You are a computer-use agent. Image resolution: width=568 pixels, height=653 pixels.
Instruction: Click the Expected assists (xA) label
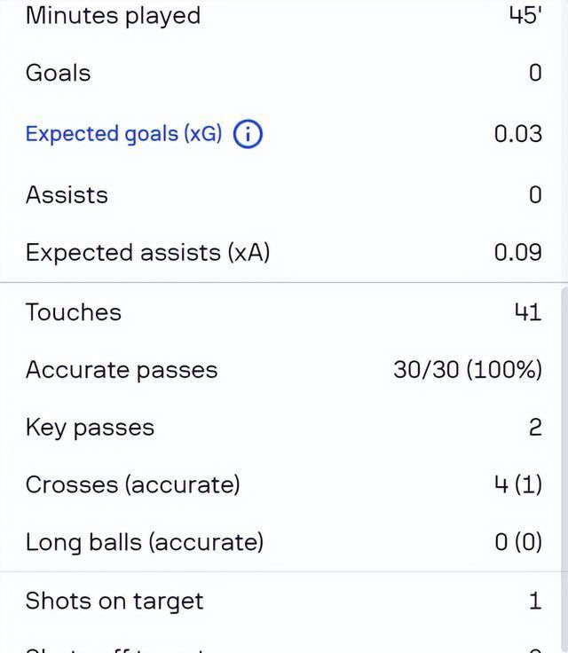147,253
